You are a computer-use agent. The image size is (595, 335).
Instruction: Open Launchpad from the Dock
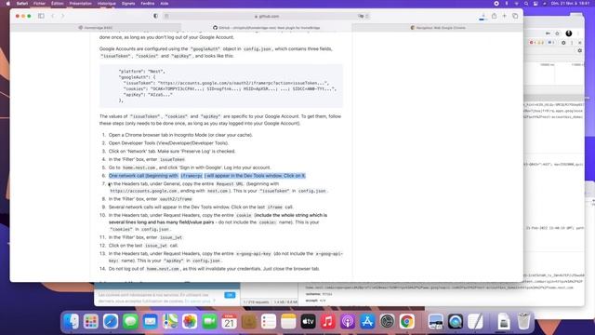(x=91, y=322)
